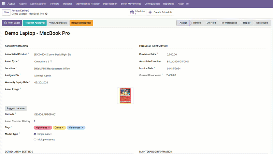Image resolution: width=273 pixels, height=154 pixels.
Task: Click help mark next to Model Type
Action: pyautogui.click(x=19, y=133)
